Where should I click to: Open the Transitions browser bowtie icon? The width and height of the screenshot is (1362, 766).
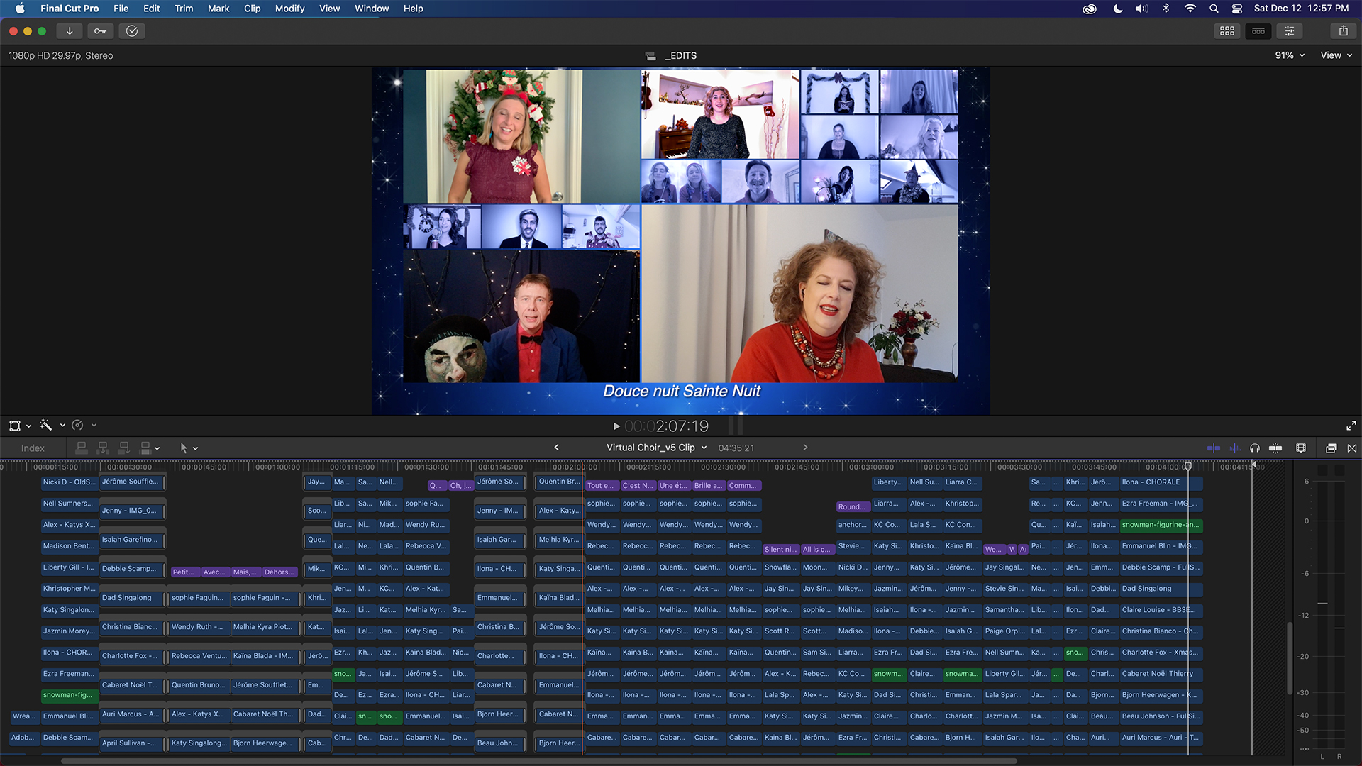1352,448
